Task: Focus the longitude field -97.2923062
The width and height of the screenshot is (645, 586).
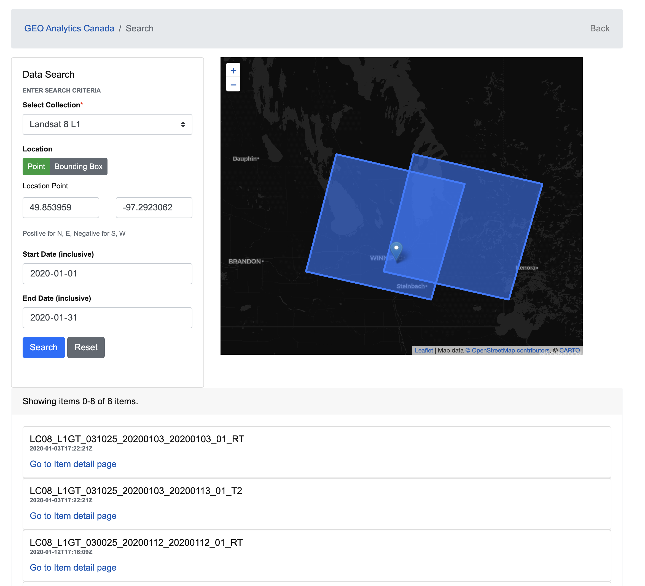Action: (x=154, y=207)
